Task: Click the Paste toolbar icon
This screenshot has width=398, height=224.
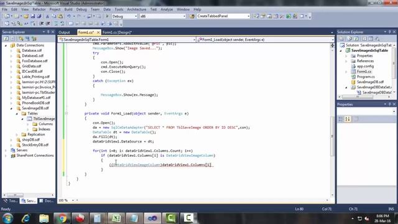Action: 60,16
